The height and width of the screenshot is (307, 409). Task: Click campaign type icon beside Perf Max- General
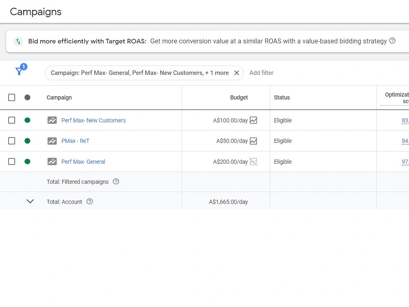tap(52, 161)
